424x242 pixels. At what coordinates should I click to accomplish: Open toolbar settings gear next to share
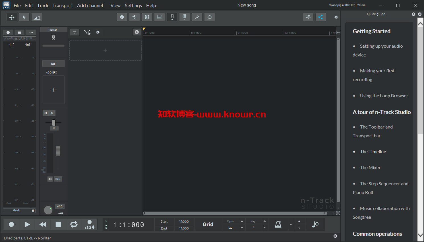pyautogui.click(x=336, y=17)
